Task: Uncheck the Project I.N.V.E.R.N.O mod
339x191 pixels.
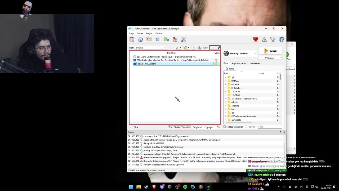Action: (x=135, y=64)
